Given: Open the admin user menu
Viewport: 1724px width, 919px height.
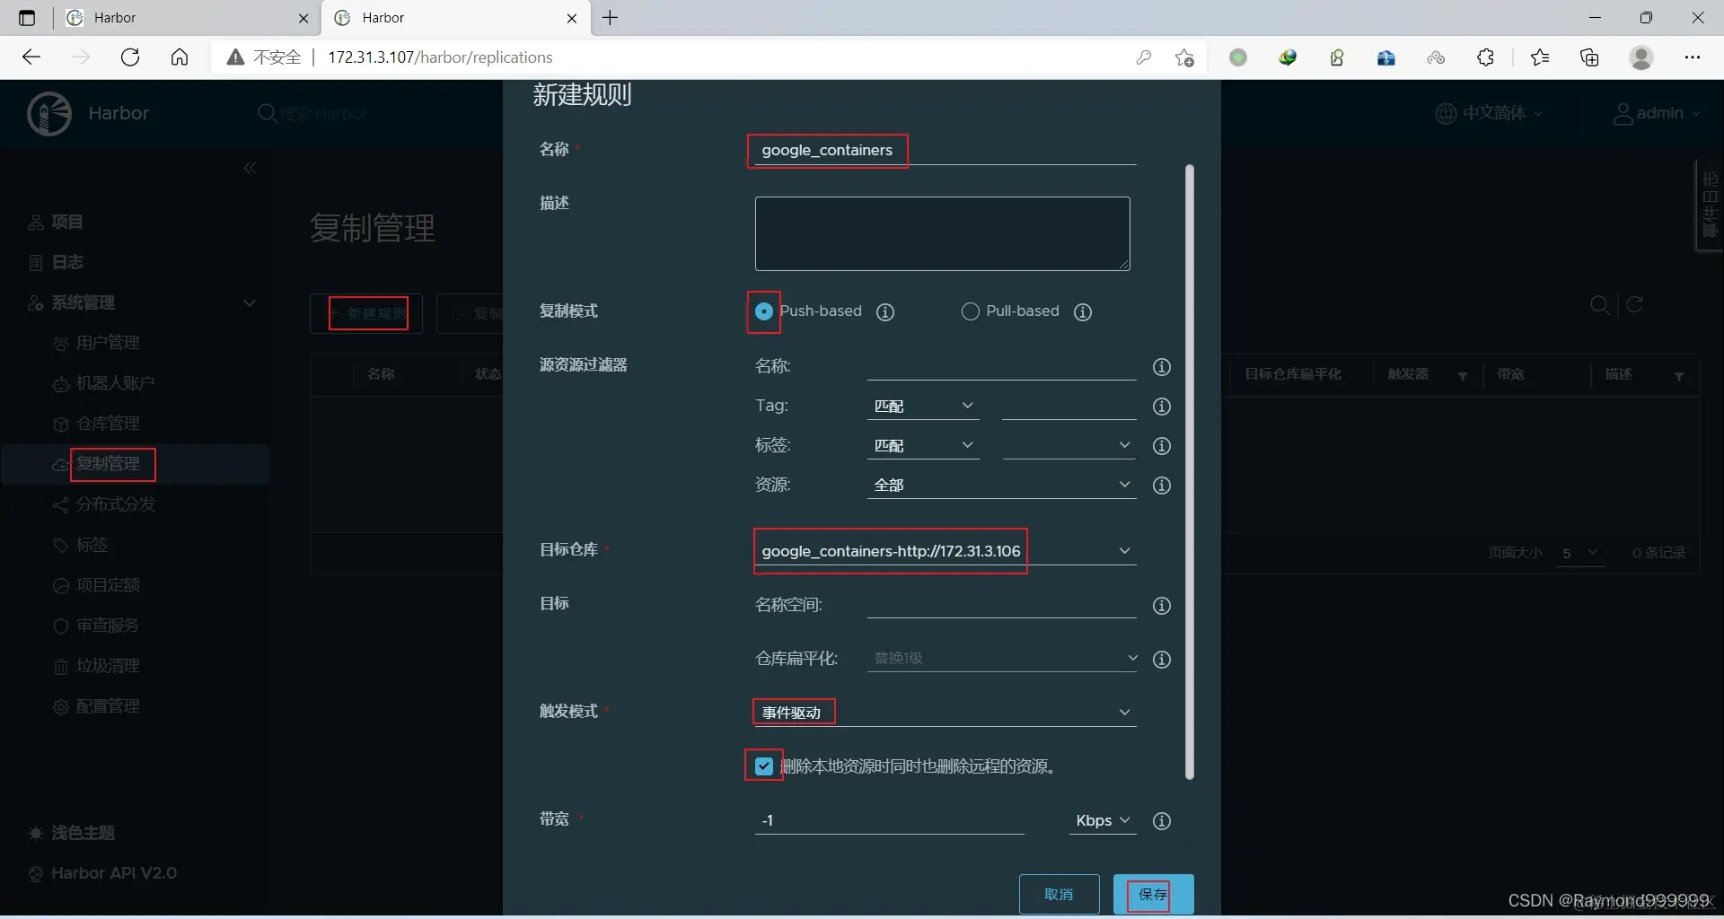Looking at the screenshot, I should [x=1657, y=113].
